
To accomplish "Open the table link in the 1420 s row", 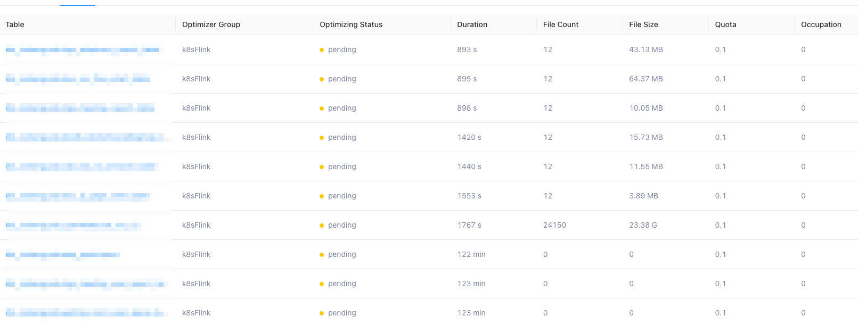I will (85, 138).
